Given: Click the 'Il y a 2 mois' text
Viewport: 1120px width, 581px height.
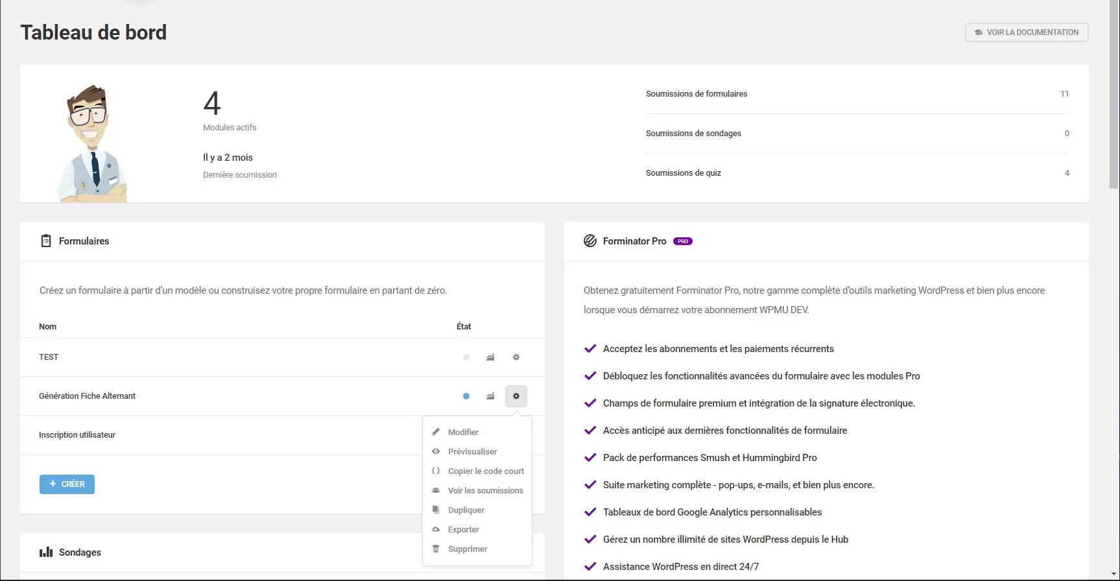Looking at the screenshot, I should tap(228, 158).
